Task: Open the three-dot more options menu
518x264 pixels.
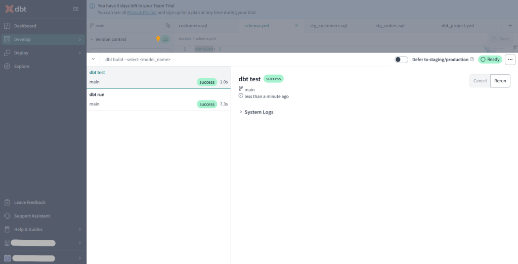Action: 510,60
